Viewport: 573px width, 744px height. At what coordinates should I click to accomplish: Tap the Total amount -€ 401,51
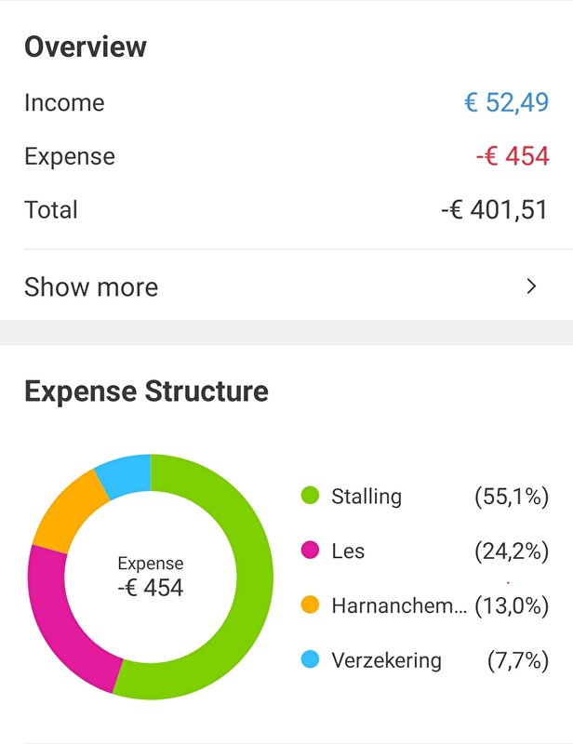pyautogui.click(x=494, y=210)
